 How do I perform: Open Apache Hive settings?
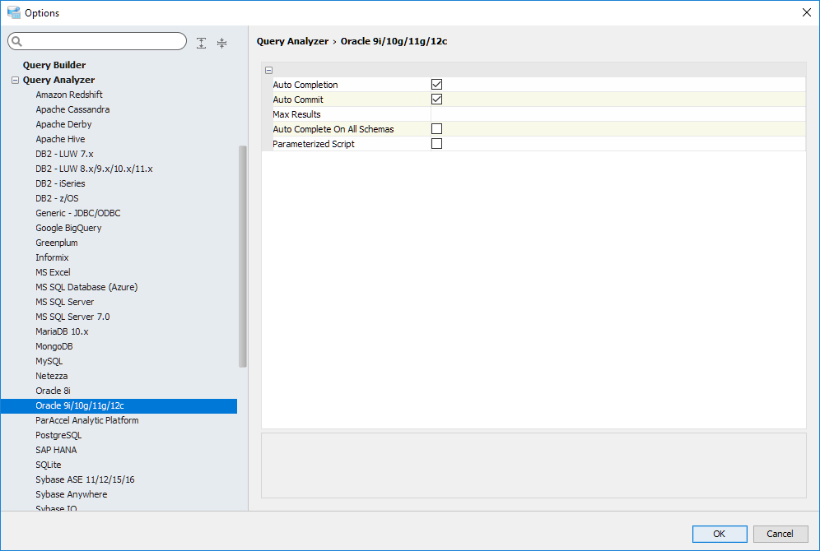60,139
